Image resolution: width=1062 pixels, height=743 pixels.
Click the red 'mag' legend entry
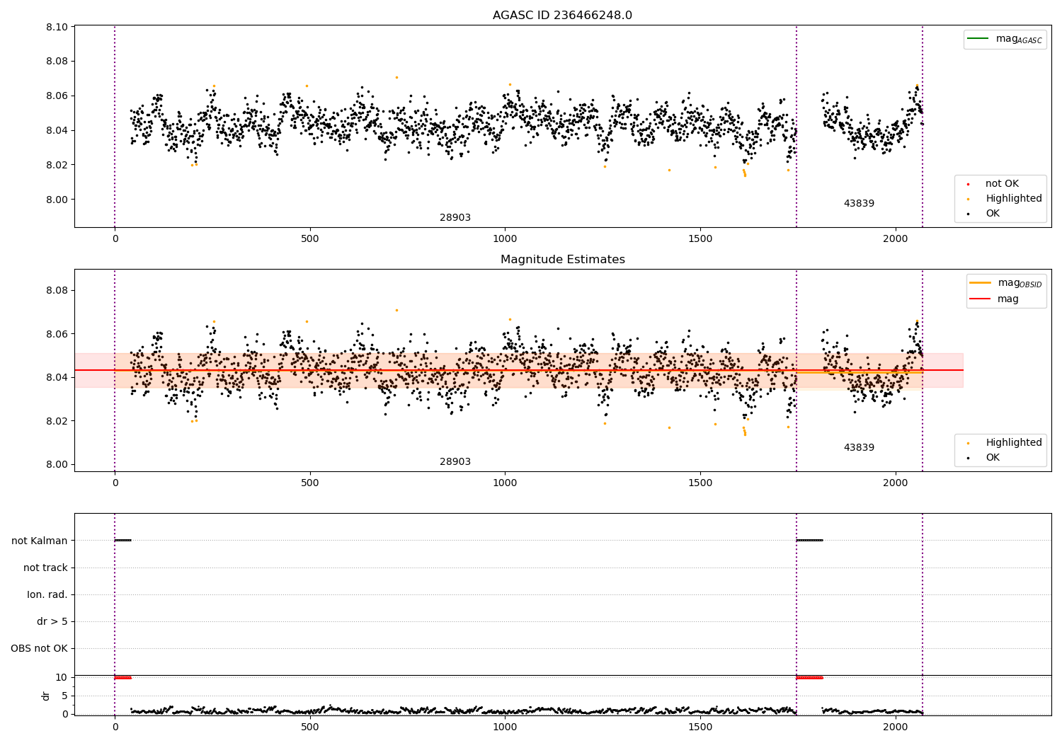(994, 299)
